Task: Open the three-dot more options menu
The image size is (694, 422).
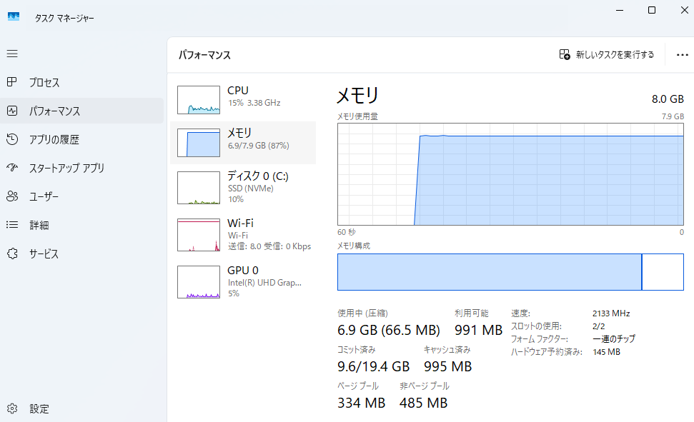Action: [x=681, y=54]
